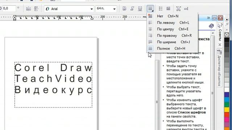232x130 pixels.
Task: Choose 'Нет' alignment menu item
Action: [173, 16]
